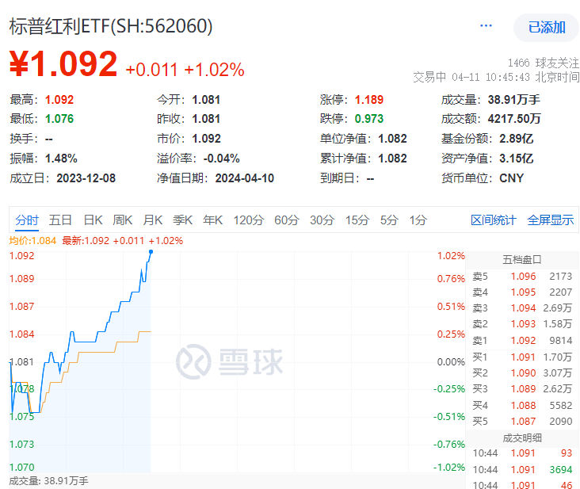Click the 已添加 watchlist button

(547, 28)
